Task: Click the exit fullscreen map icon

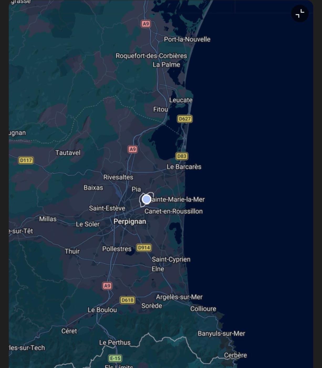Action: point(300,13)
